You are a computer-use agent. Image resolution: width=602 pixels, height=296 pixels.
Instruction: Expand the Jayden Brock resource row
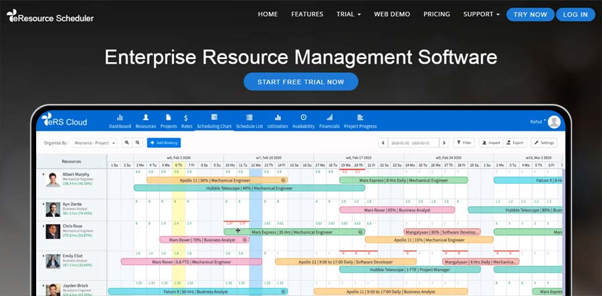tap(43, 286)
